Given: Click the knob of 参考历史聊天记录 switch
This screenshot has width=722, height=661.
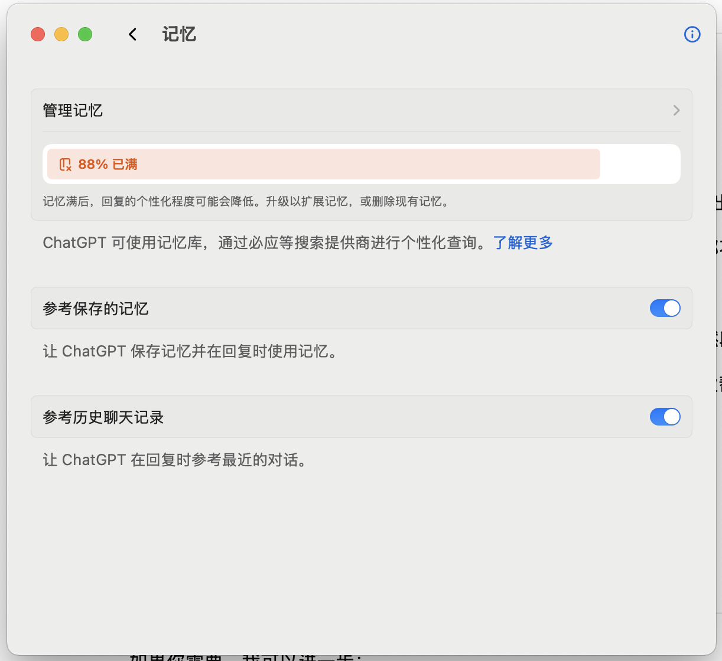Looking at the screenshot, I should [671, 417].
